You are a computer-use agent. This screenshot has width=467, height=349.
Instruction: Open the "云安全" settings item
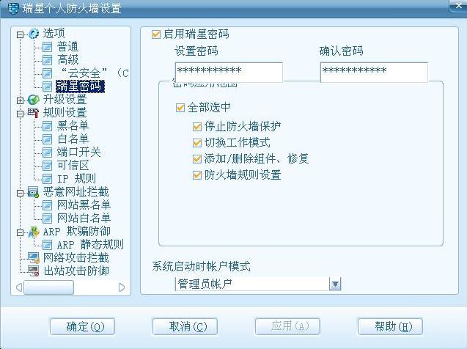click(92, 73)
